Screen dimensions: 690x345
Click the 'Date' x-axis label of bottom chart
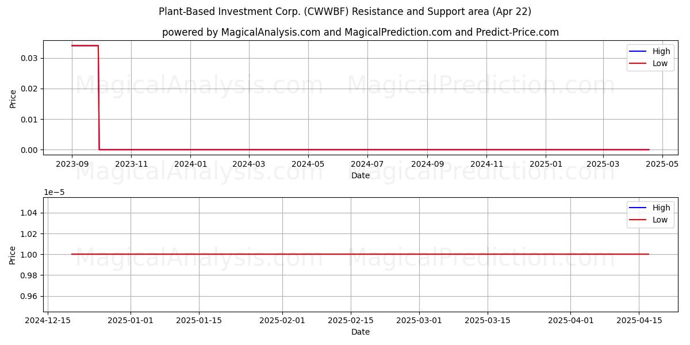pos(361,332)
